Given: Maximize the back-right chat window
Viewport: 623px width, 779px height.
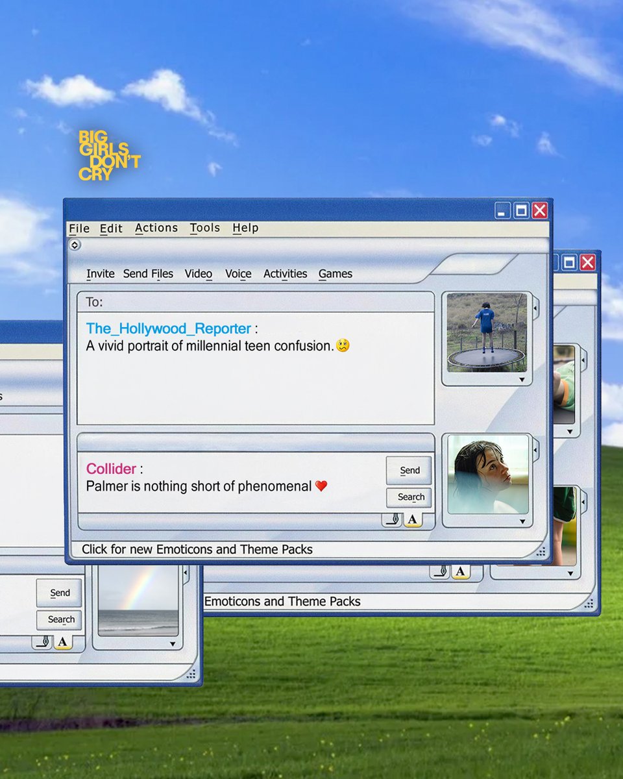Looking at the screenshot, I should (569, 262).
